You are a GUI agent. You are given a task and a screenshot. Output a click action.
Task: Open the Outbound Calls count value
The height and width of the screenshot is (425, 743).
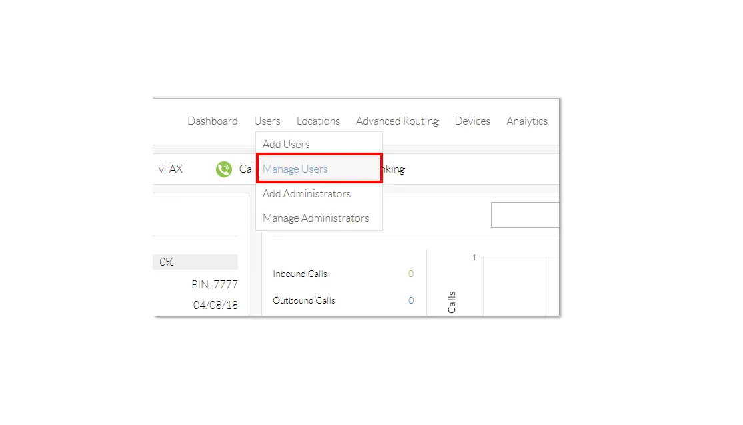(x=411, y=300)
